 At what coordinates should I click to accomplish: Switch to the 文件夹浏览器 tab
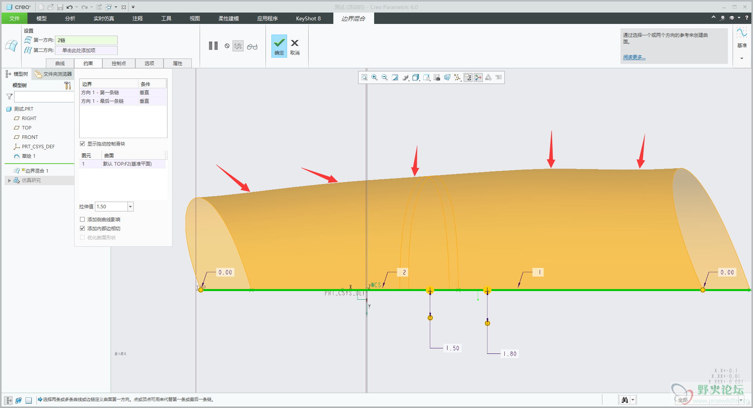point(53,74)
